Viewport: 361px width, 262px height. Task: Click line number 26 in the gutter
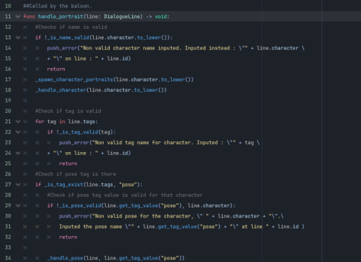click(x=8, y=174)
